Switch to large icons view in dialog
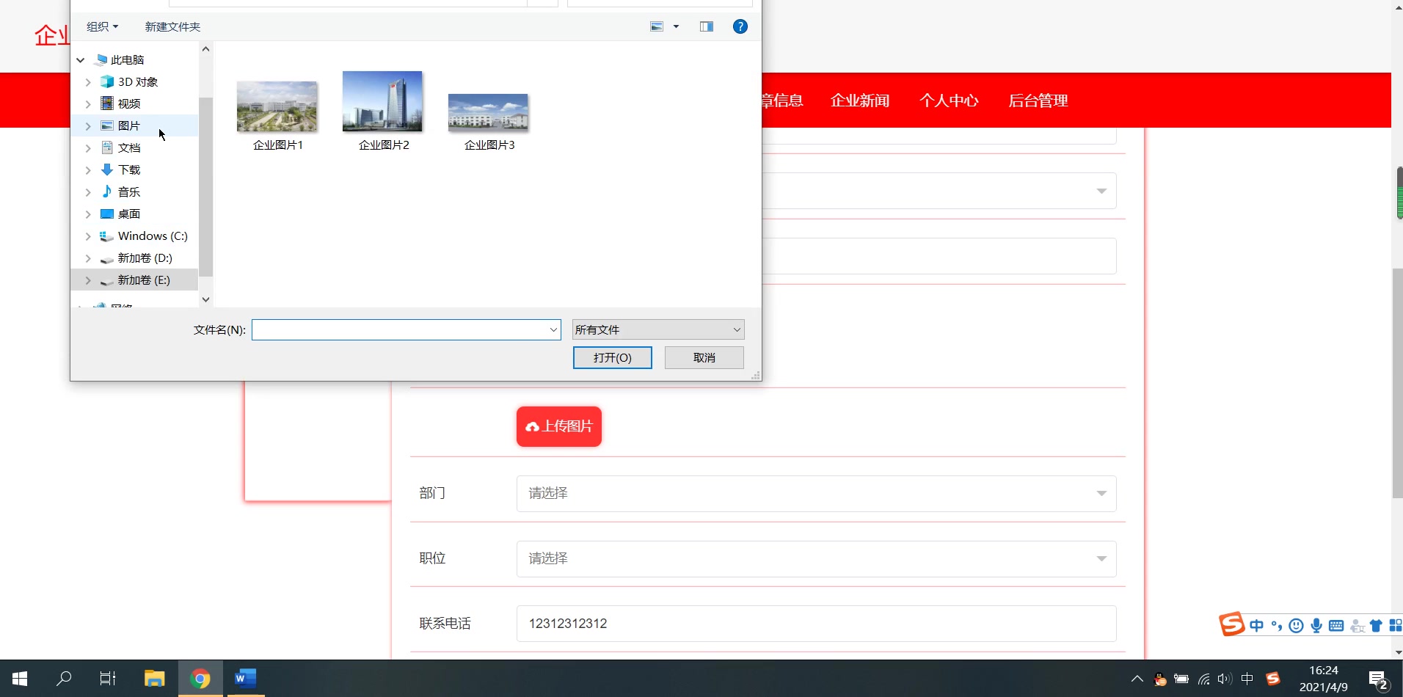Image resolution: width=1403 pixels, height=697 pixels. click(655, 26)
